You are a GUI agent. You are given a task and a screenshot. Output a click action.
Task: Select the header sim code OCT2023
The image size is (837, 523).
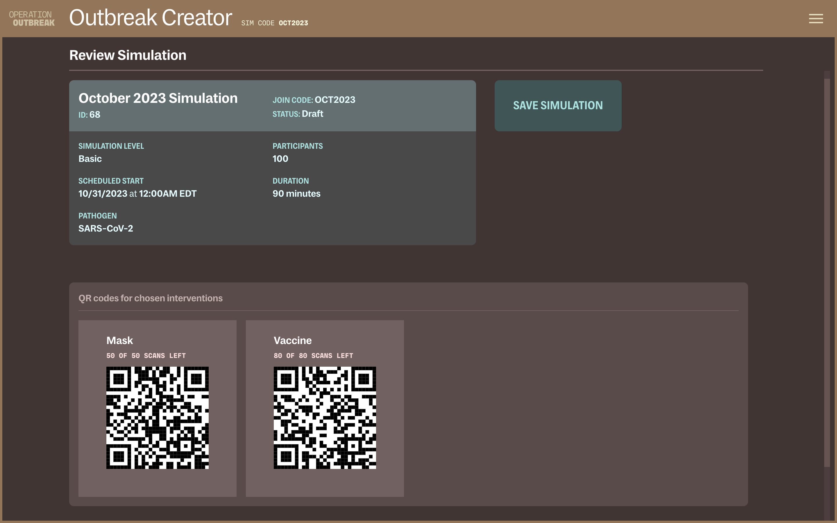point(293,23)
